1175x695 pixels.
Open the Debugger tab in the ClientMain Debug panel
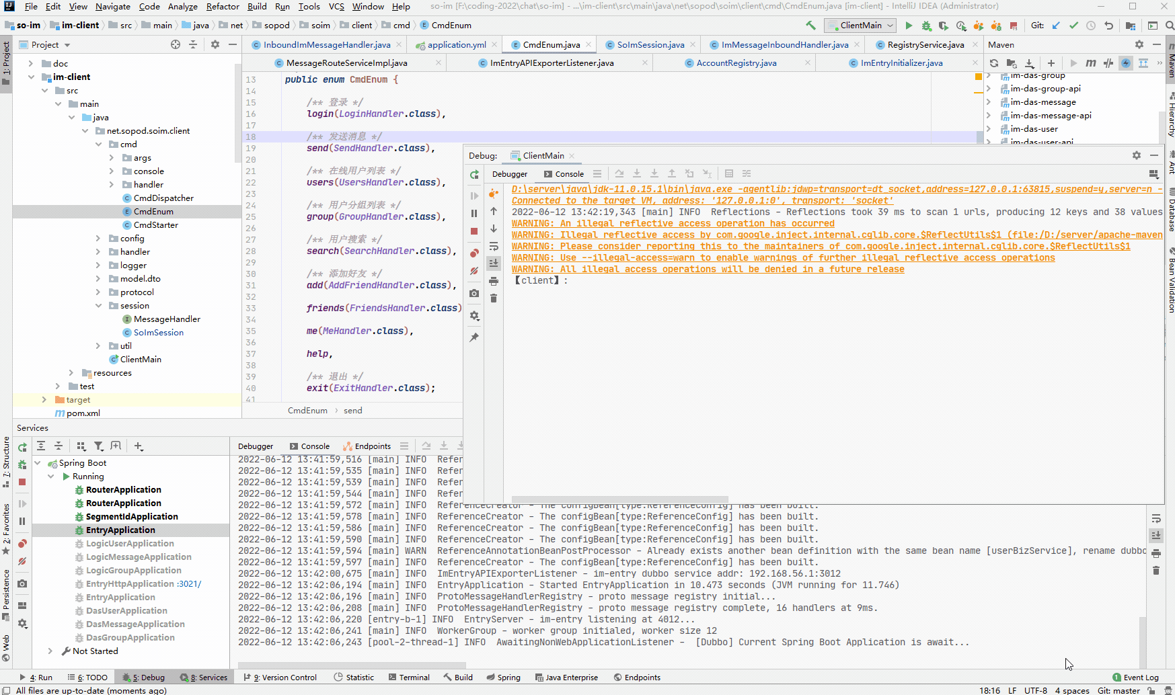tap(510, 174)
